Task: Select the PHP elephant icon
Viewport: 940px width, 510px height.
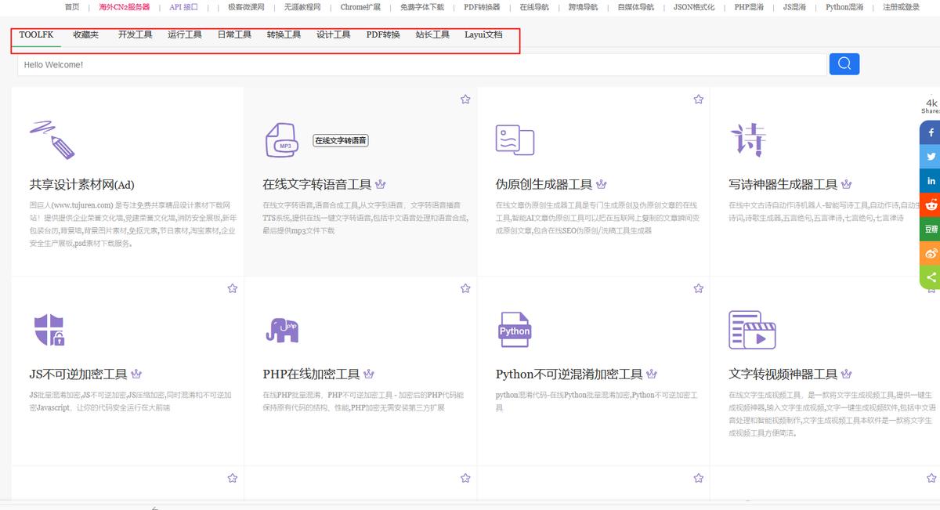Action: point(282,330)
